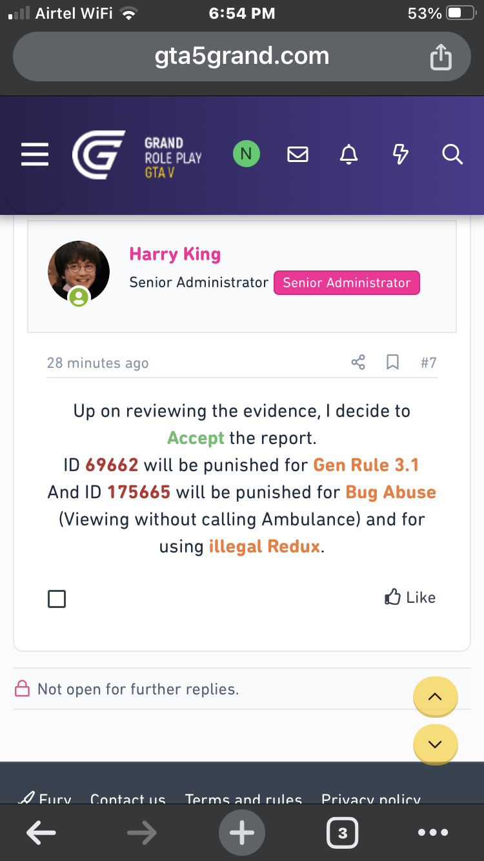
Task: Open the envelope conversations inbox
Action: click(x=297, y=155)
